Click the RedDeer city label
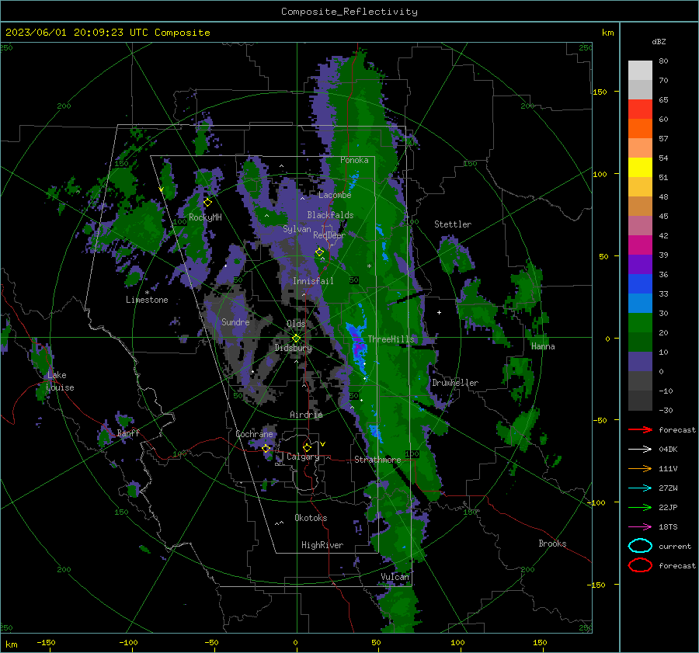Viewport: 699px width, 653px height. click(x=329, y=235)
